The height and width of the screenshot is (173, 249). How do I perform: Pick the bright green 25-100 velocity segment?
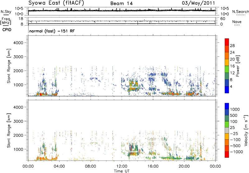click(227, 124)
